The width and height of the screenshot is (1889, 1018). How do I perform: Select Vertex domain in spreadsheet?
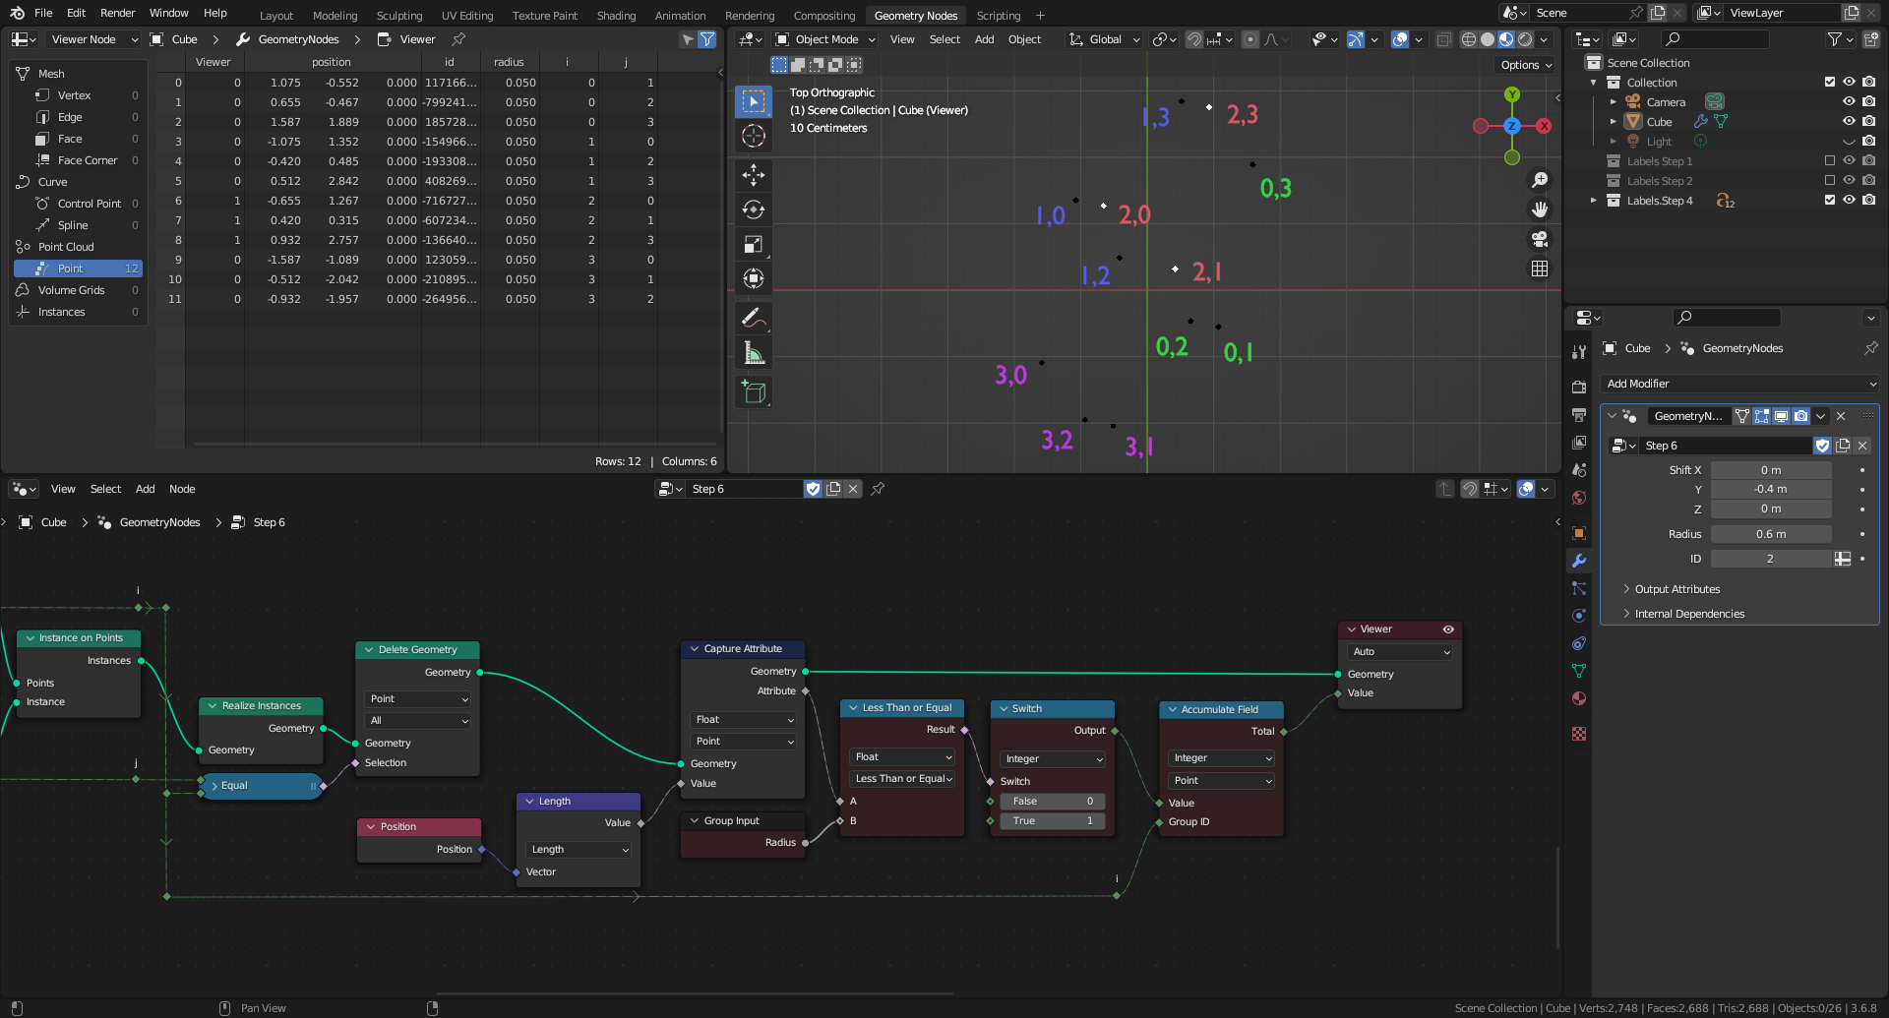click(x=79, y=95)
